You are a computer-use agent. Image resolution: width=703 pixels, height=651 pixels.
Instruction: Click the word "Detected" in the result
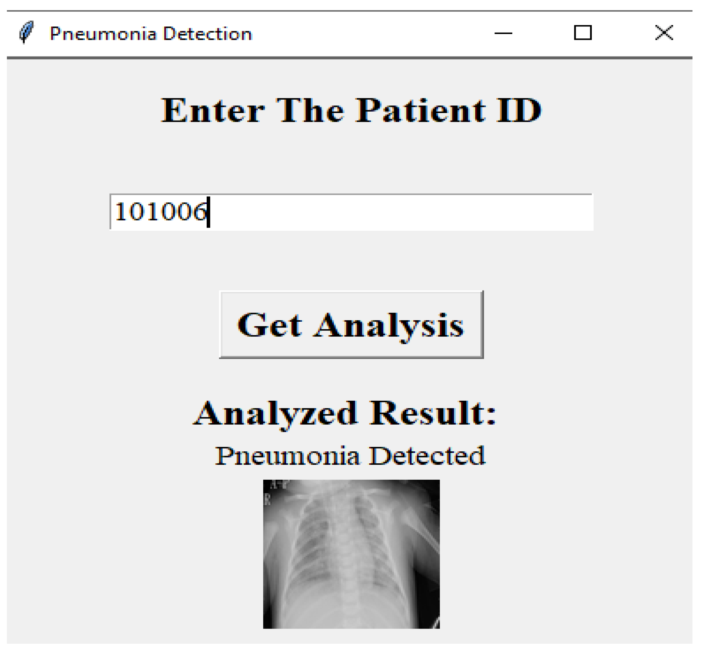click(x=427, y=455)
